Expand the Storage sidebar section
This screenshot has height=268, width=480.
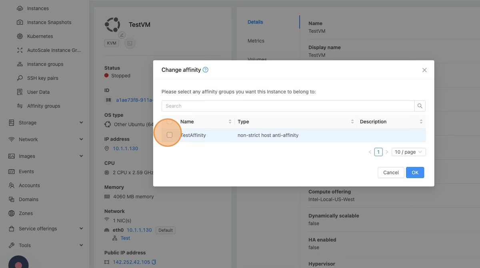tap(46, 123)
